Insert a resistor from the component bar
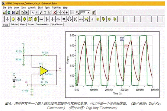This screenshot has height=111, width=167. (x=41, y=19)
